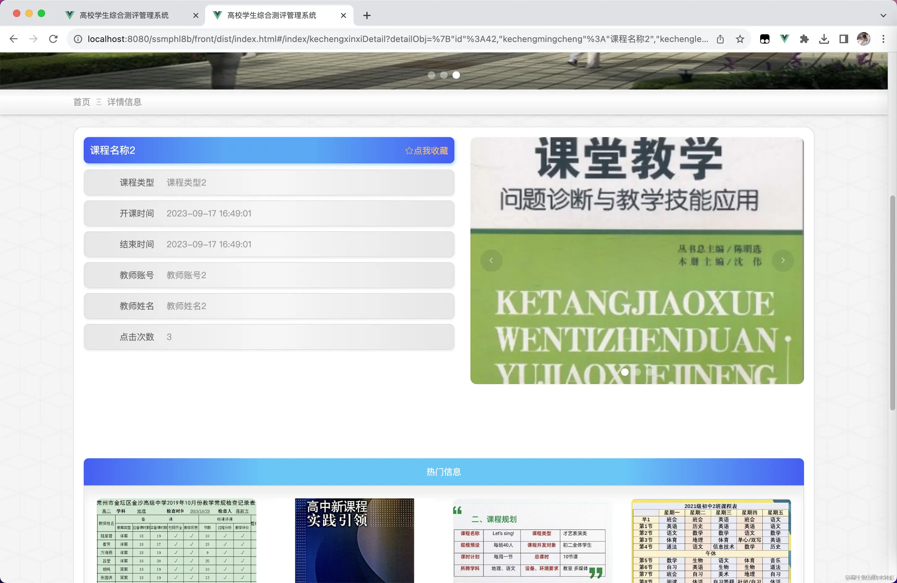Image resolution: width=897 pixels, height=583 pixels.
Task: Open the Vue DevTools extension icon
Action: (x=784, y=38)
